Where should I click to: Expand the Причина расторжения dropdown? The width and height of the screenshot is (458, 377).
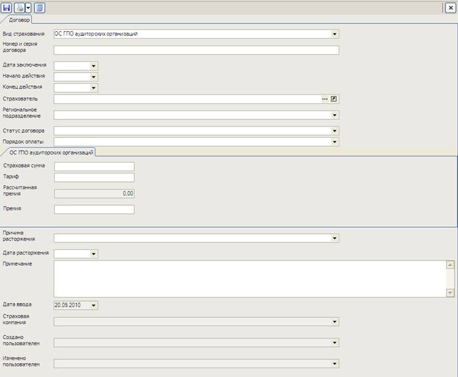(x=335, y=238)
